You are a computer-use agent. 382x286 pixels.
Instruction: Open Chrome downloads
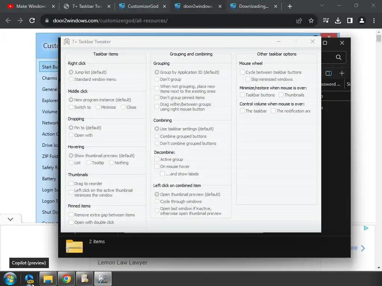(x=338, y=21)
